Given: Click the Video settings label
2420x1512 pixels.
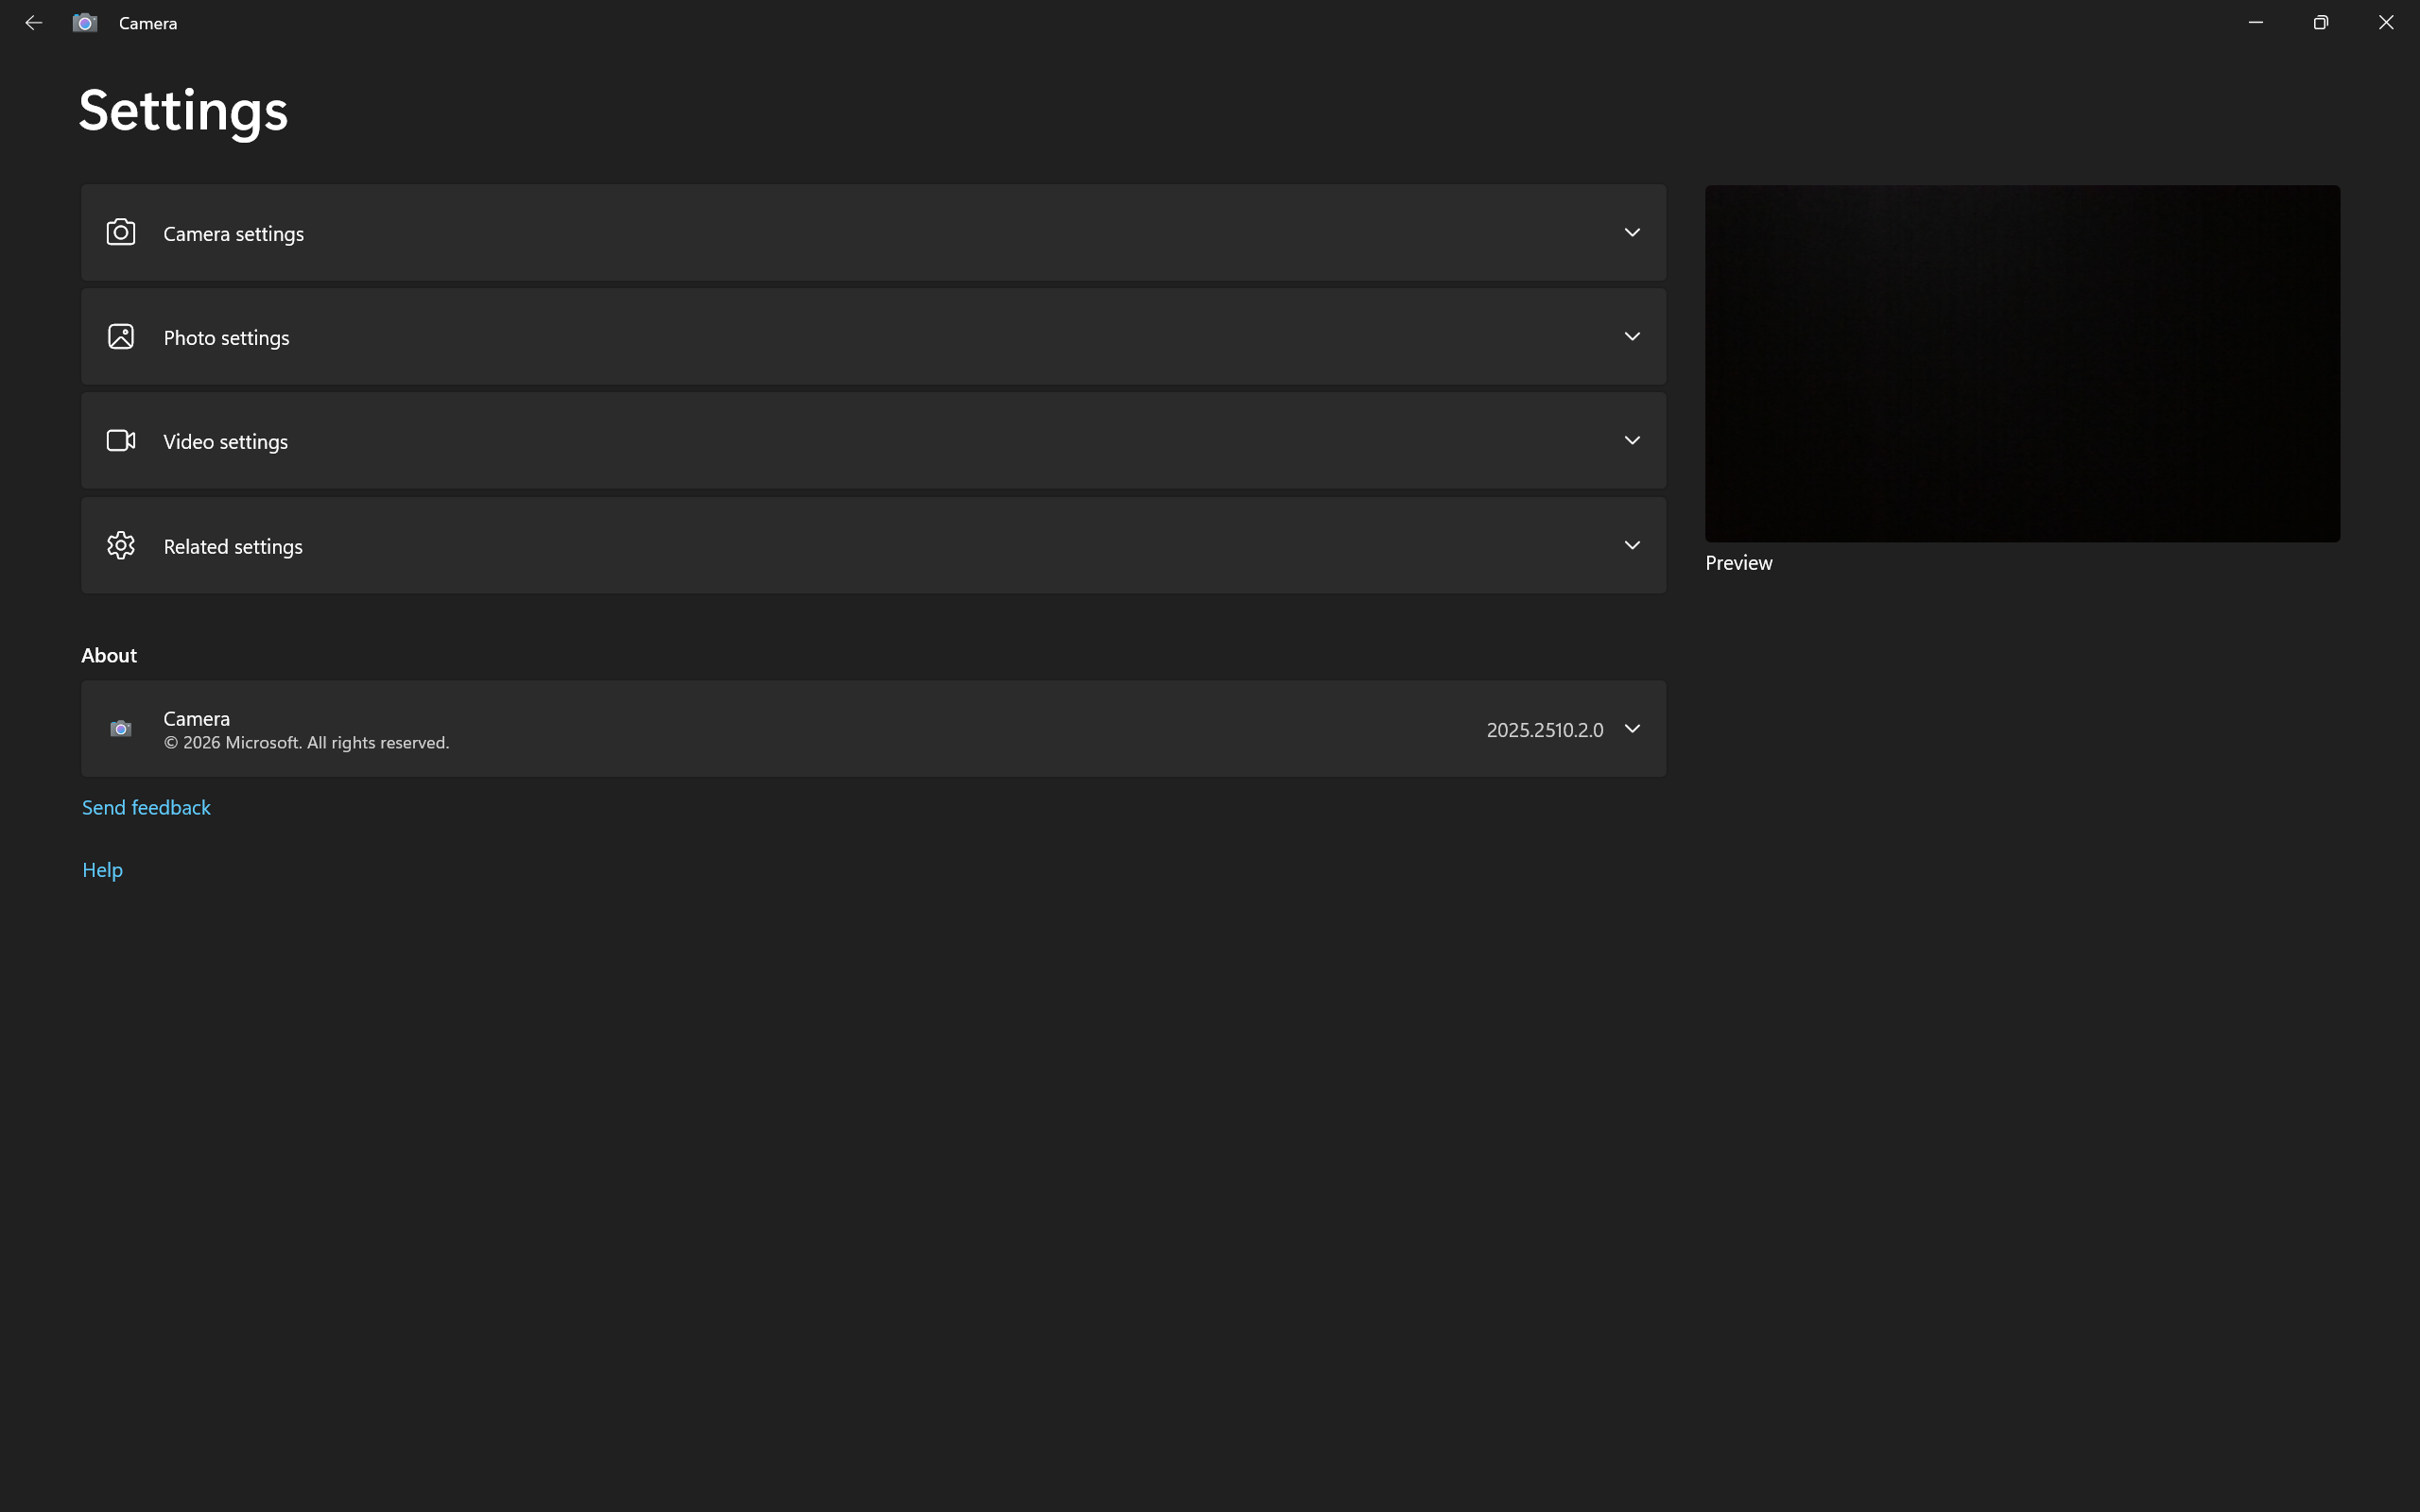Looking at the screenshot, I should [x=225, y=442].
